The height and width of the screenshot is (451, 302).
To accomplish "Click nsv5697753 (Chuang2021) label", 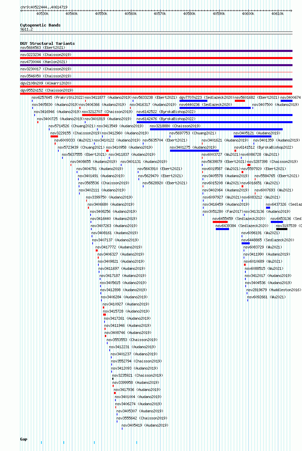I will 193,133.
